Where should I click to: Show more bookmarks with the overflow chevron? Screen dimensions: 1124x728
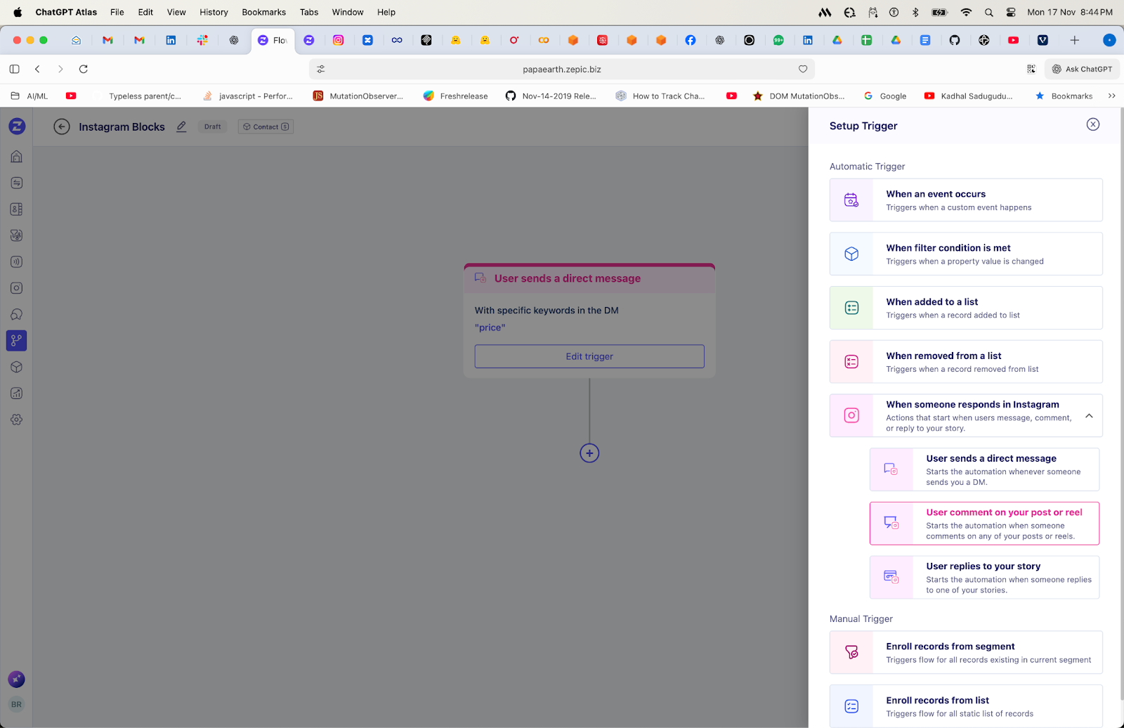pos(1112,96)
